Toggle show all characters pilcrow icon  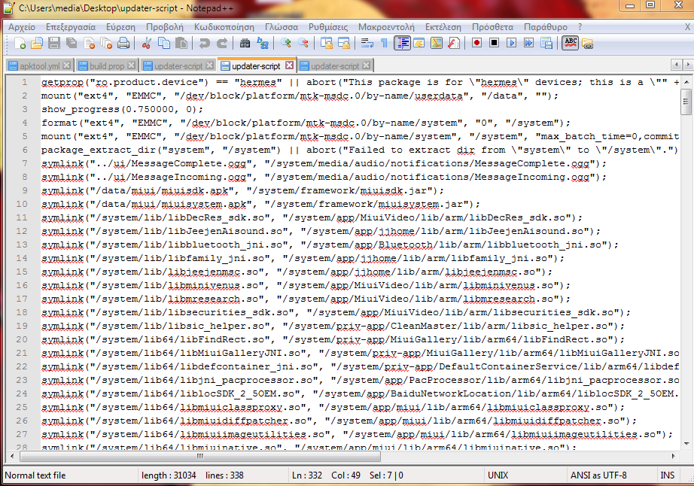click(384, 43)
